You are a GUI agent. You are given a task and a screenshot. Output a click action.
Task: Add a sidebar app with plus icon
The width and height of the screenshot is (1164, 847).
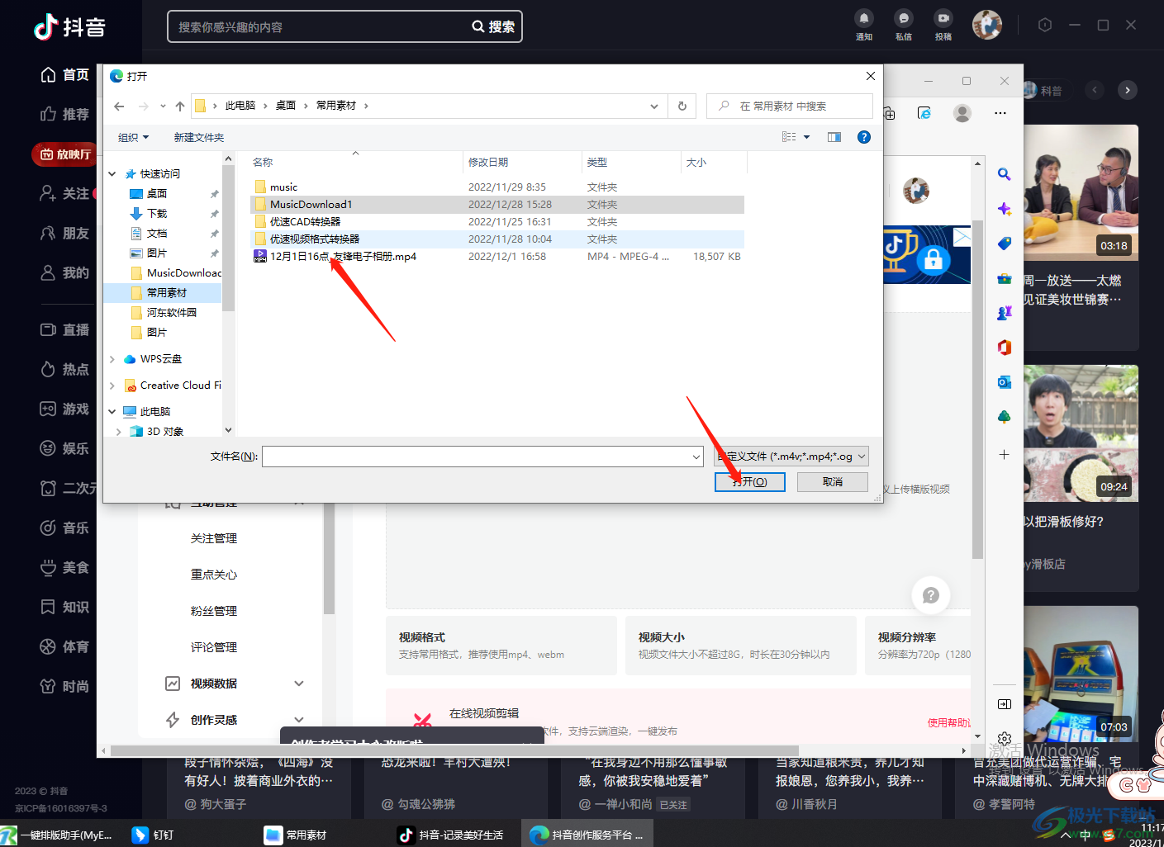pyautogui.click(x=1005, y=455)
